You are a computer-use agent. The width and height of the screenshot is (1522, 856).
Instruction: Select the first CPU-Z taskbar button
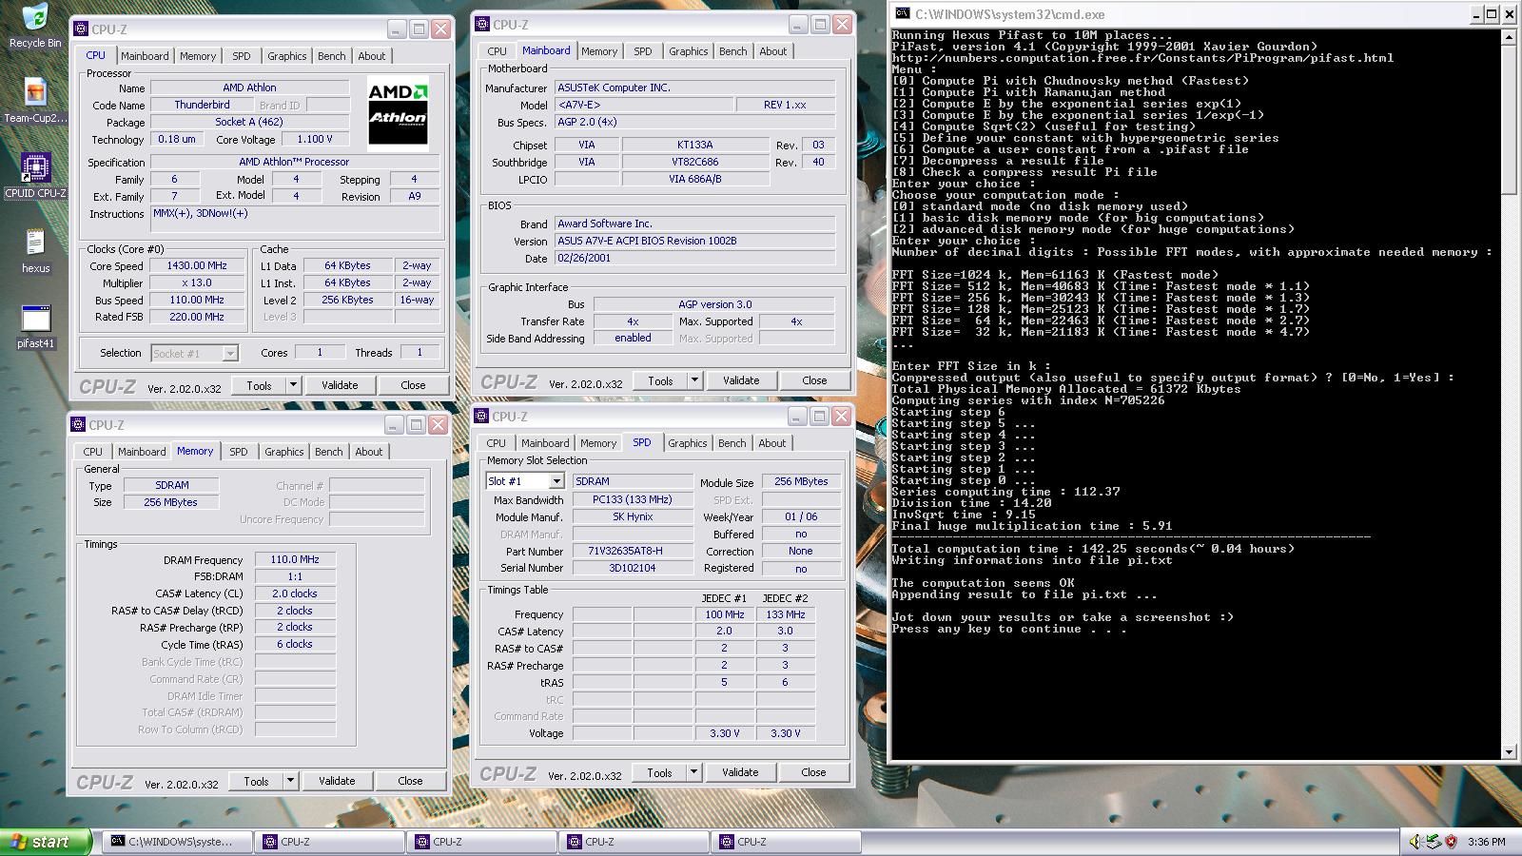coord(331,842)
